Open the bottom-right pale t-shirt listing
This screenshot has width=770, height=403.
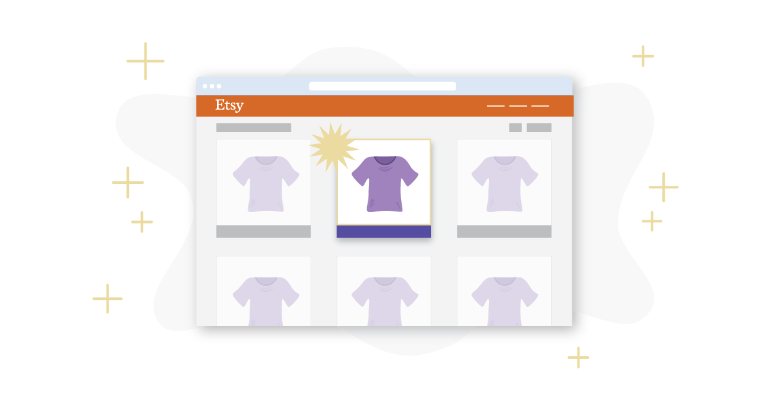504,291
